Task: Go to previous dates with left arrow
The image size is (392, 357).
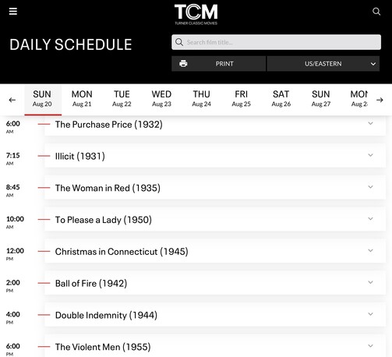Action: tap(12, 100)
